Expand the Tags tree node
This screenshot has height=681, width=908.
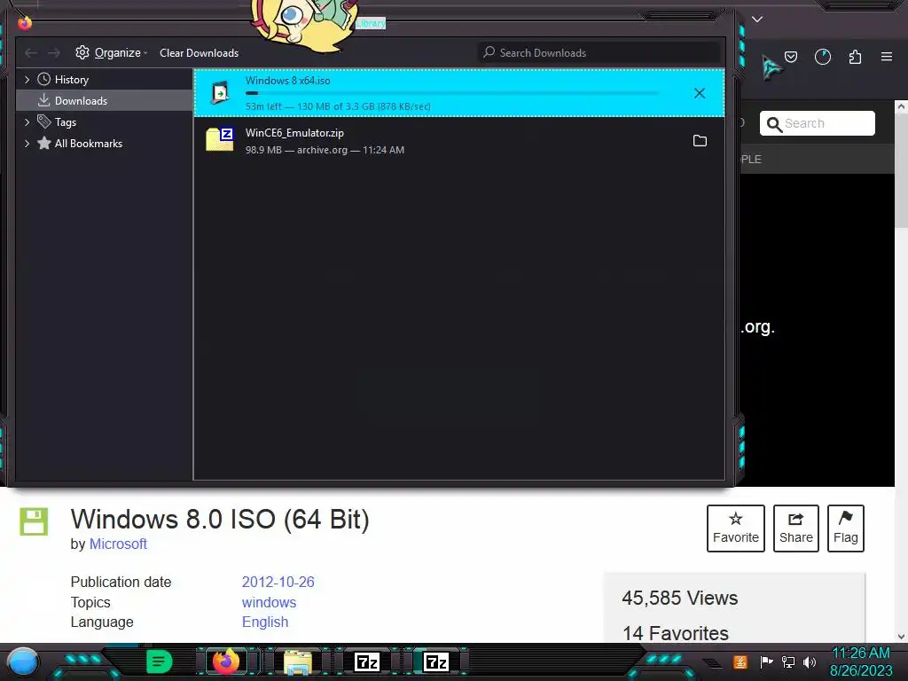(27, 122)
